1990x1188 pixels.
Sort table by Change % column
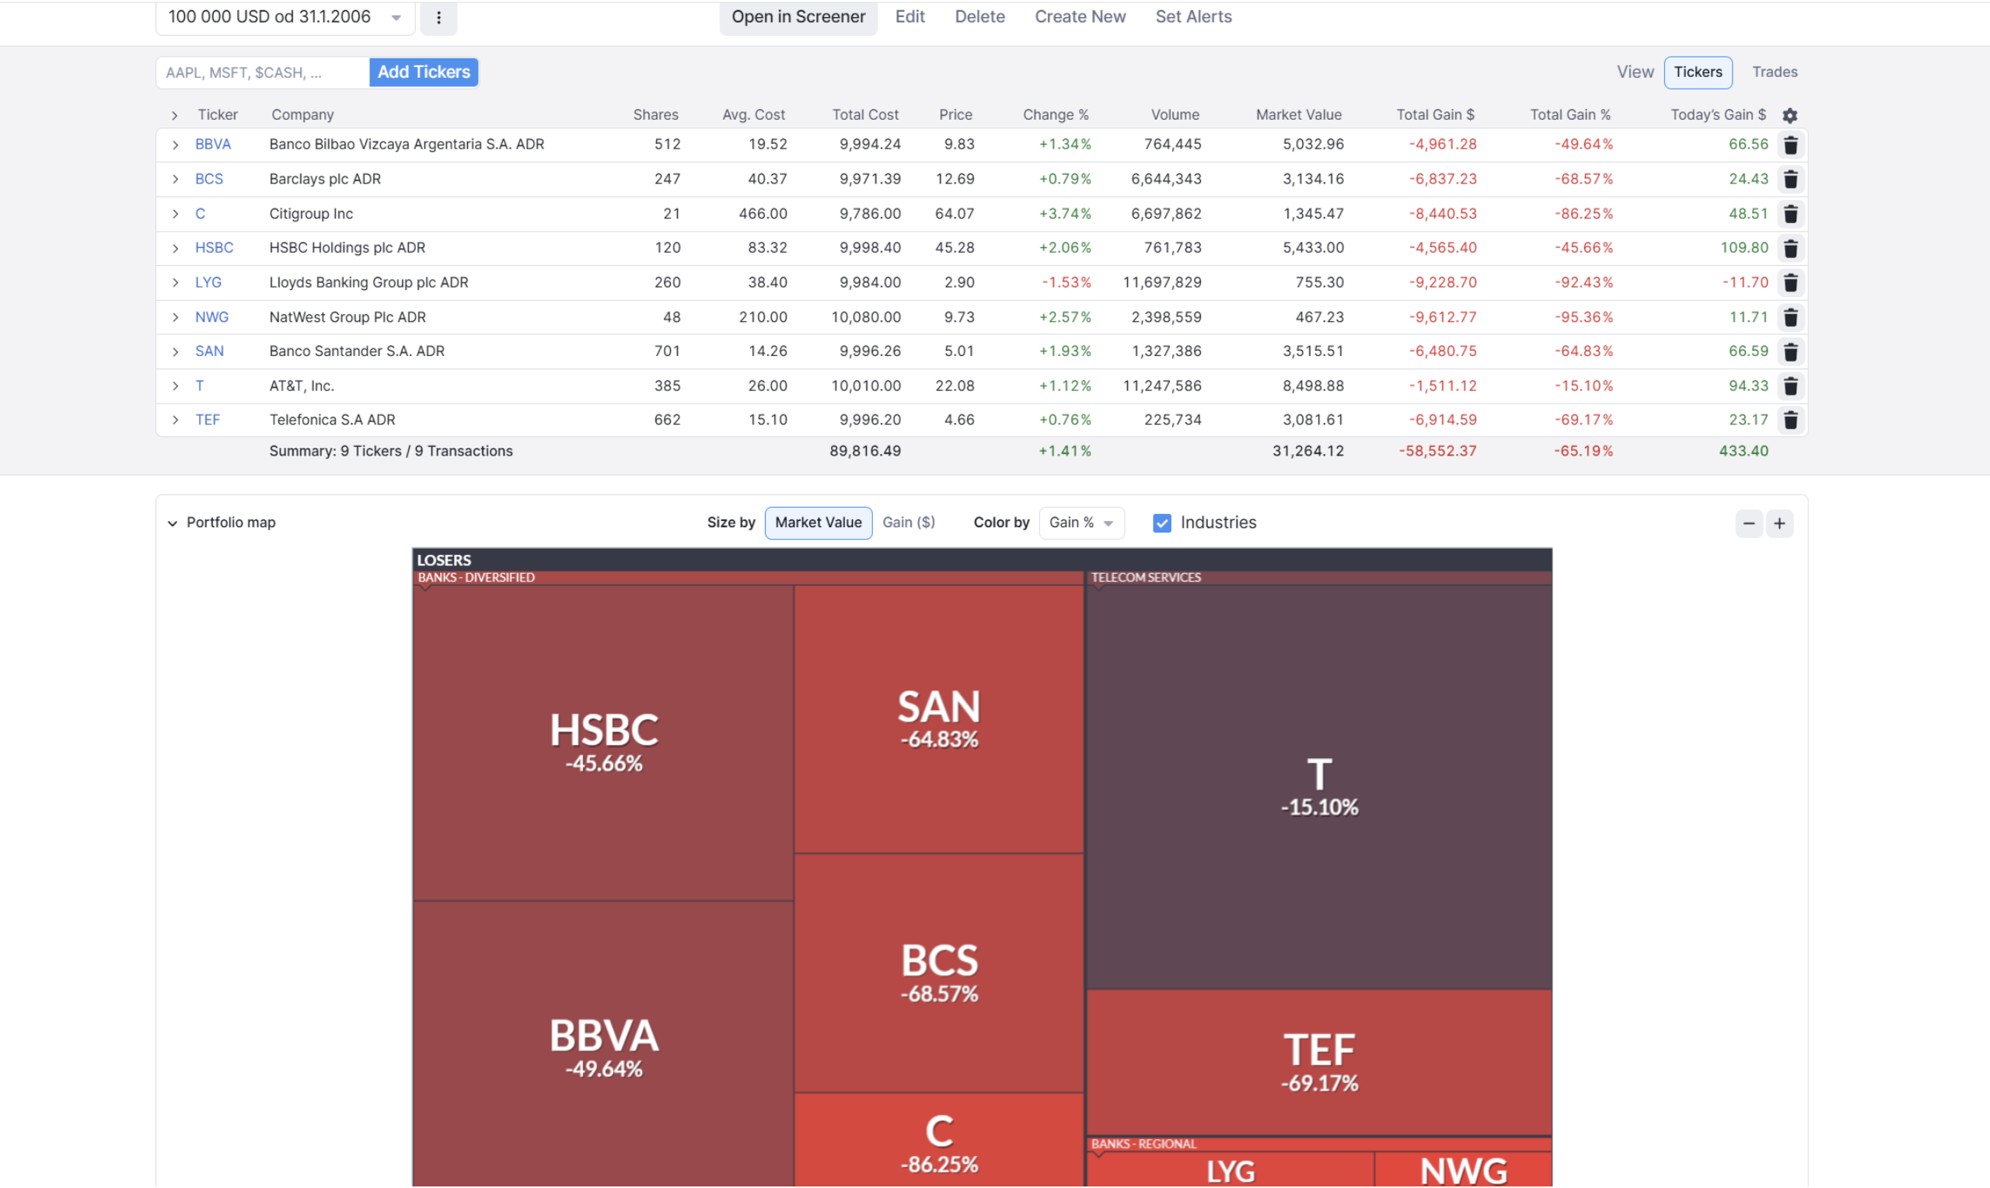(x=1055, y=114)
